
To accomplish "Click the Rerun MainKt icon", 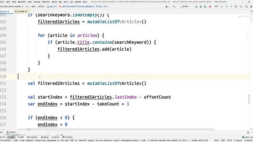I will 196,7.
